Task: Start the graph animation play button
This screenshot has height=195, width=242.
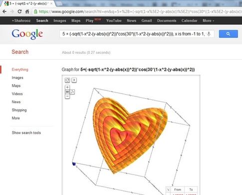Action: click(x=74, y=80)
